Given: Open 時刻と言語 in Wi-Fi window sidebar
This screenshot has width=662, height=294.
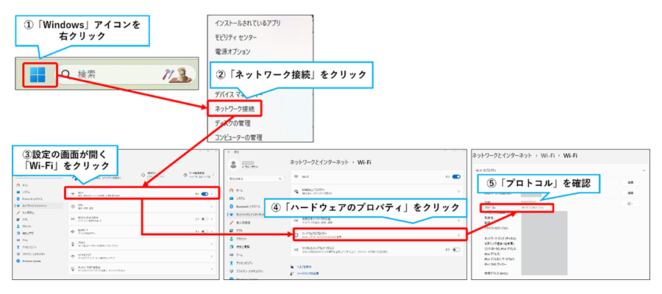Looking at the screenshot, I should coord(239,247).
